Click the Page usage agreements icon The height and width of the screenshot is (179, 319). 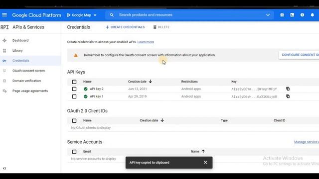click(4, 91)
